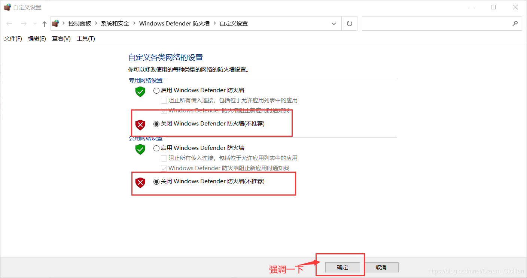Click the firewall icon in address bar

click(55, 23)
